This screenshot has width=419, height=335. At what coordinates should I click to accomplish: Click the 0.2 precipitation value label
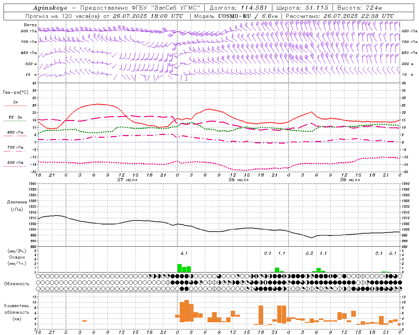click(309, 253)
